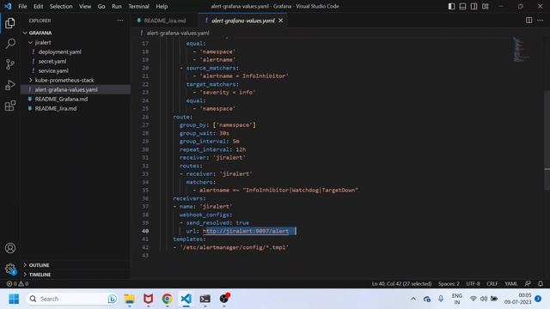This screenshot has width=550, height=309.
Task: Open File Explorer from the taskbar
Action: click(130, 299)
